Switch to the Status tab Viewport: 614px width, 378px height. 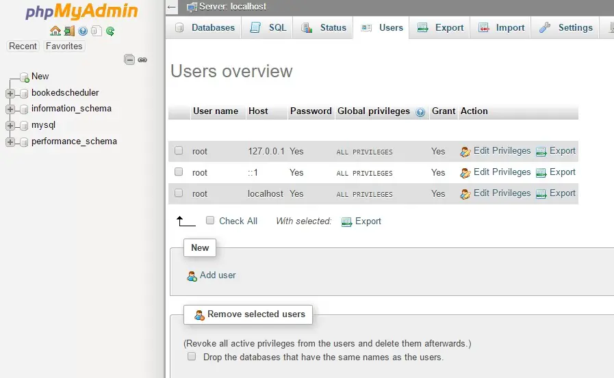click(x=324, y=28)
